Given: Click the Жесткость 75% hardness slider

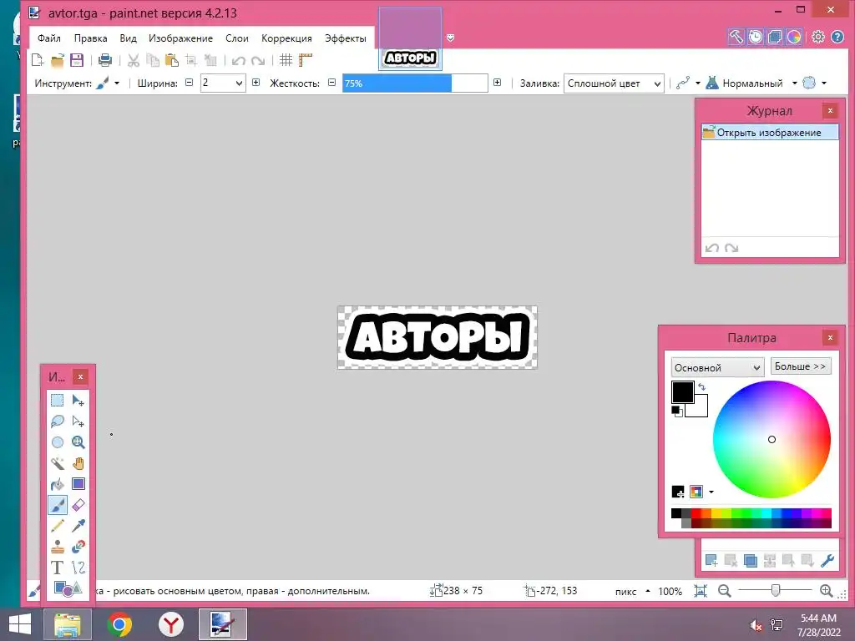Looking at the screenshot, I should point(415,83).
